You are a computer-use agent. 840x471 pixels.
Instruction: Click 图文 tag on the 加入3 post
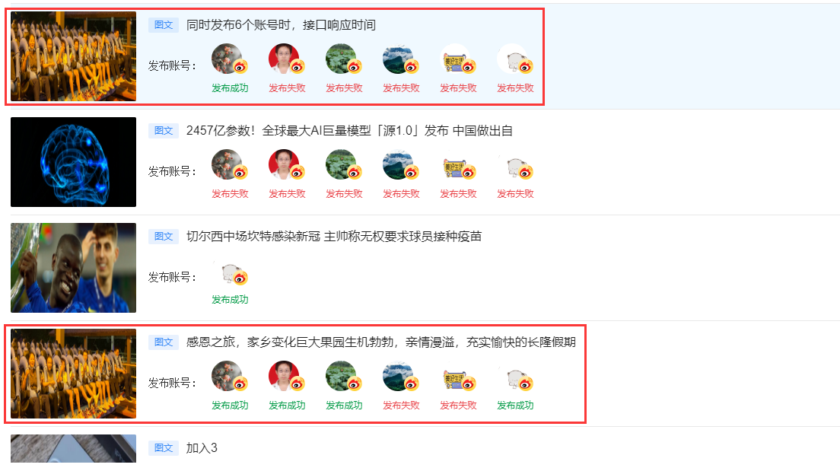[164, 448]
